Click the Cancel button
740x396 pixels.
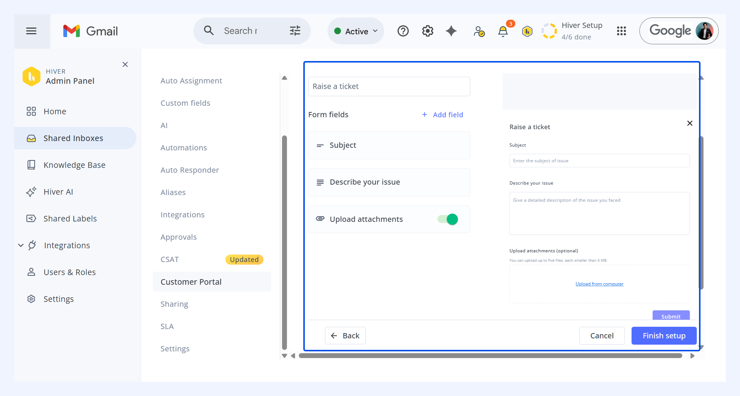[602, 336]
